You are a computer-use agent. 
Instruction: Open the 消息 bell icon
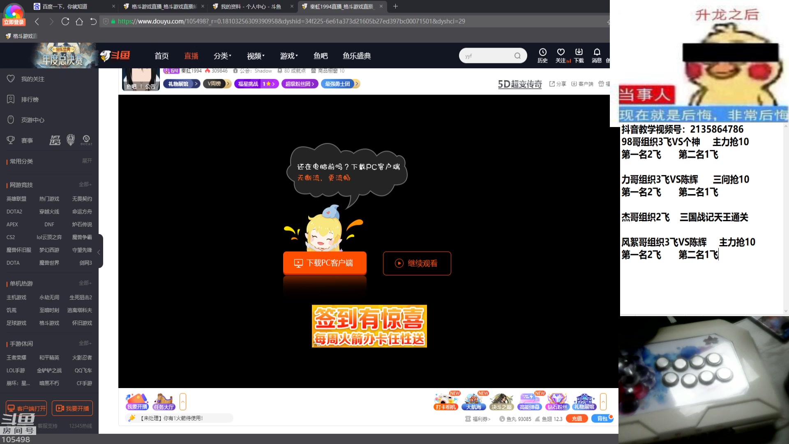[x=597, y=55]
